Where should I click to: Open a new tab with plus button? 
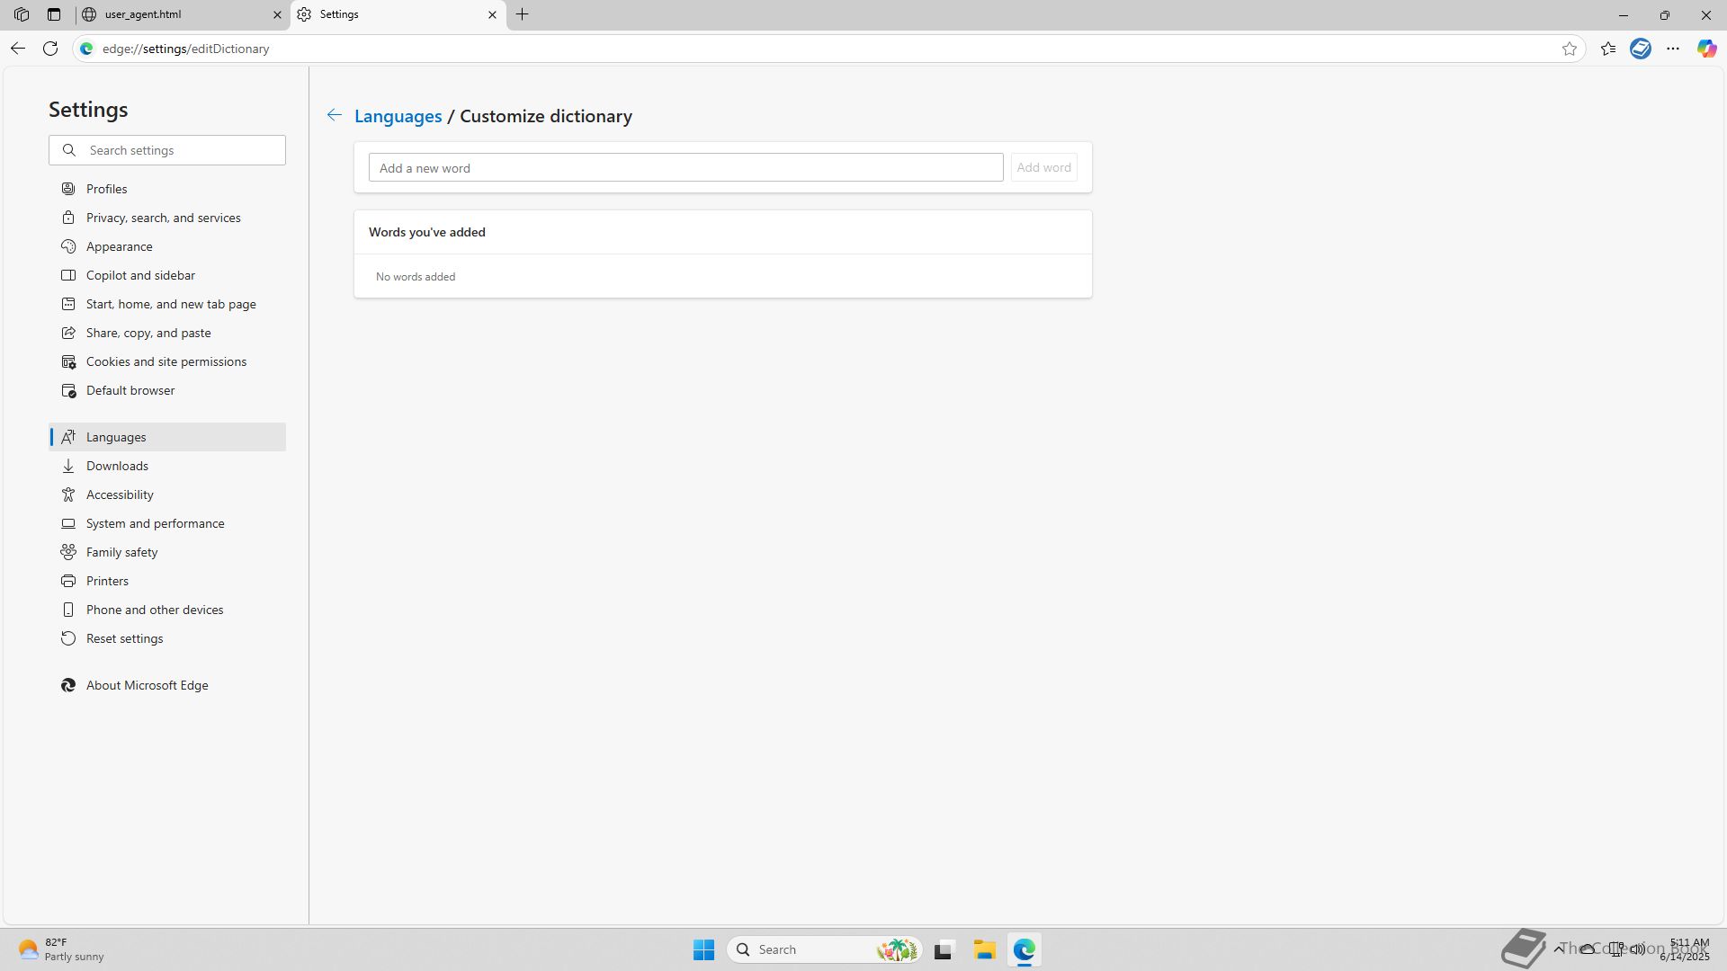point(522,14)
